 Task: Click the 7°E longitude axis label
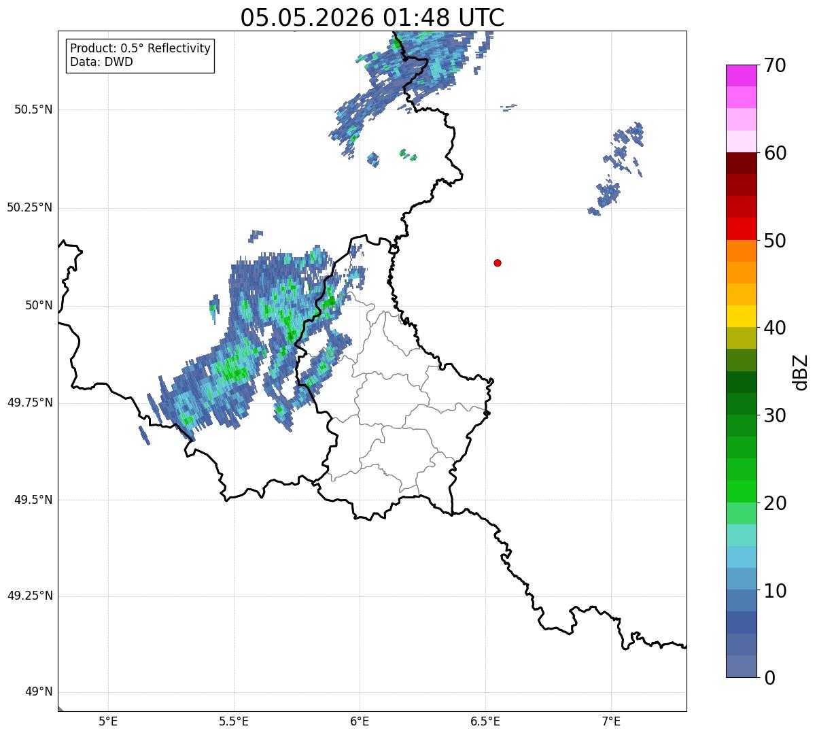[x=611, y=721]
